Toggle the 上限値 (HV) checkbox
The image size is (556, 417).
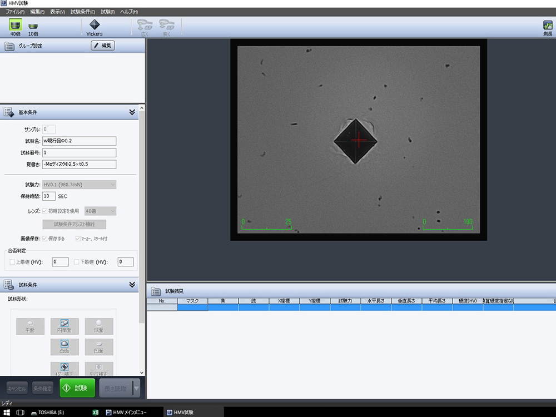tap(13, 262)
